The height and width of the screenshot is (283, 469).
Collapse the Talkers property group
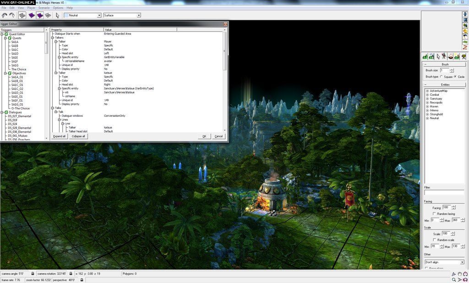(x=53, y=38)
